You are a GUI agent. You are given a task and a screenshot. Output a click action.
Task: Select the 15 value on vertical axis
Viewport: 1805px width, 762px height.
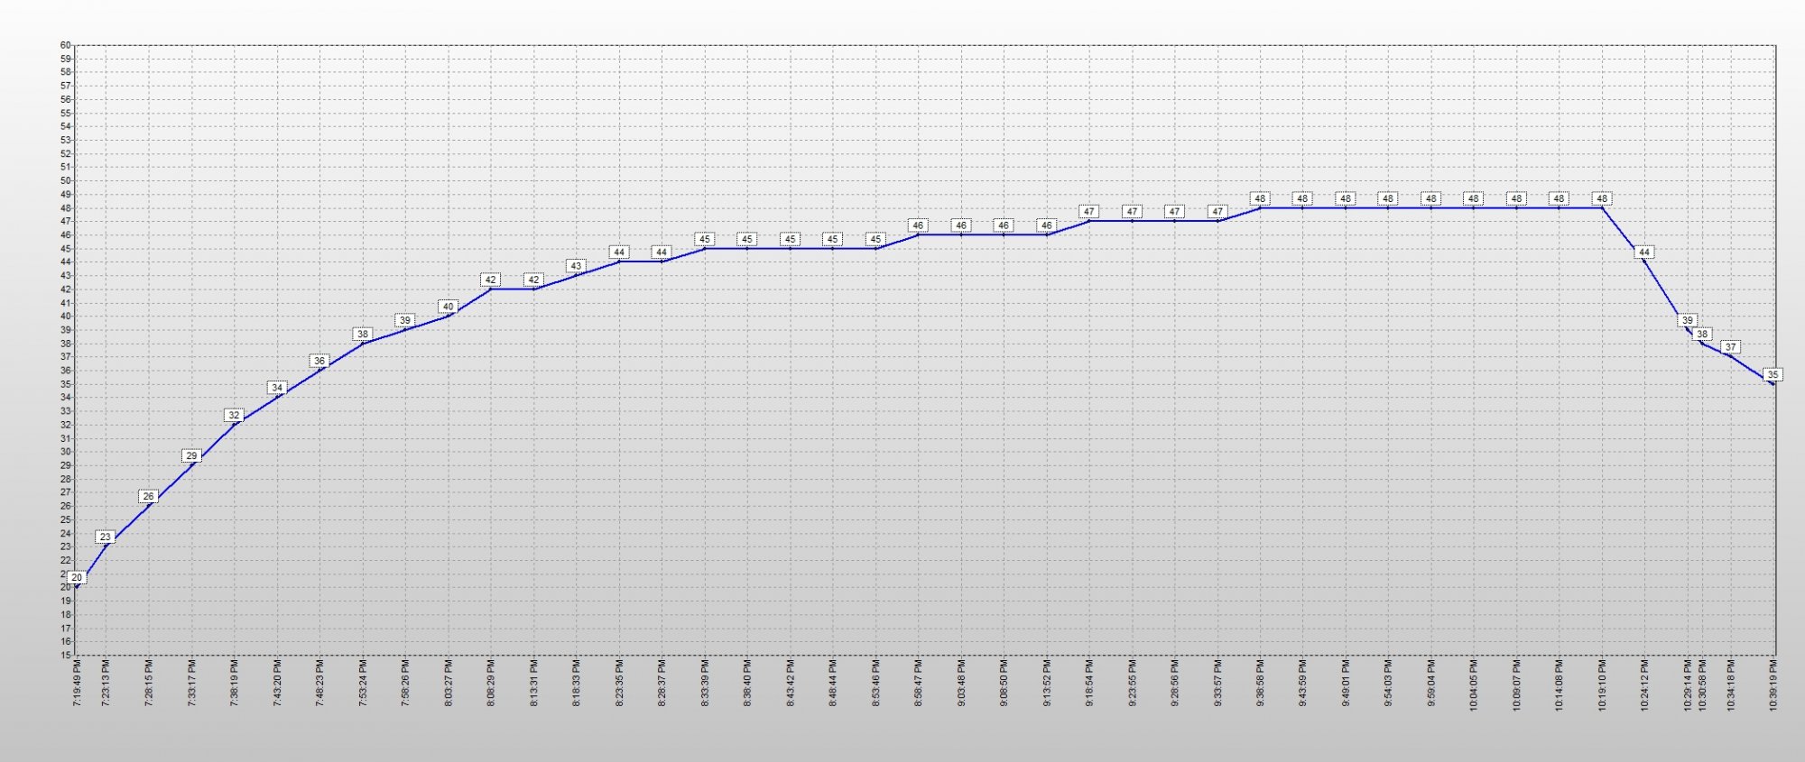click(x=65, y=655)
